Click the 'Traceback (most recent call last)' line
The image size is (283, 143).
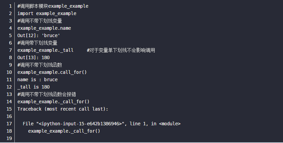63,109
